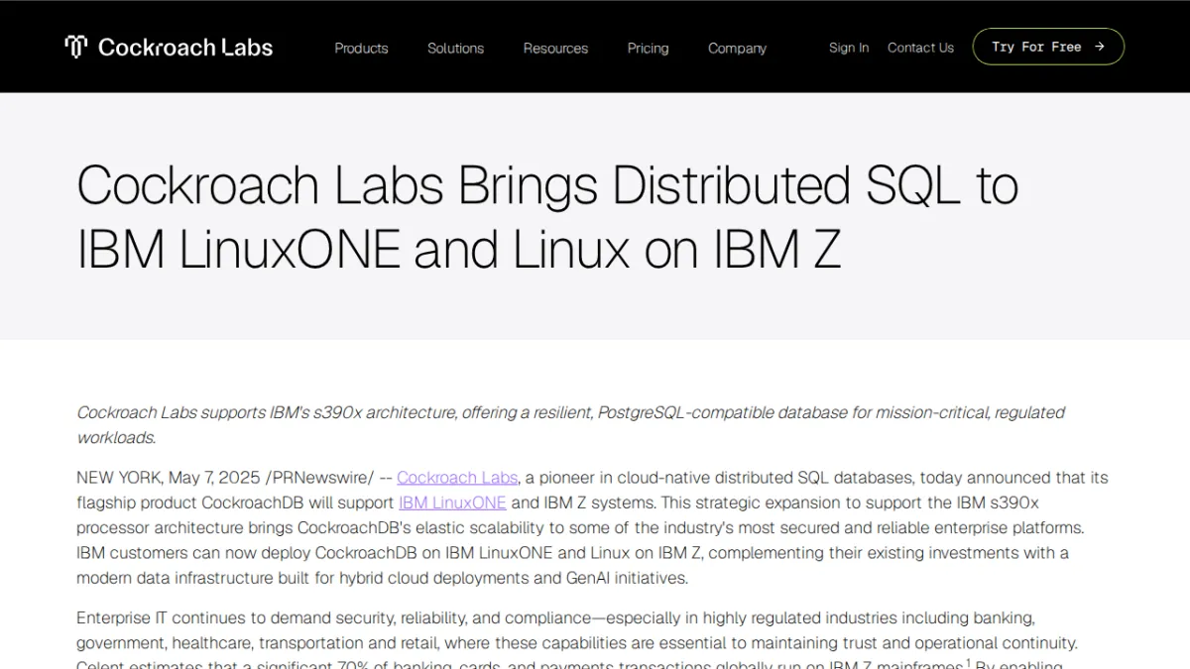Click the Try For Free button

(x=1048, y=47)
